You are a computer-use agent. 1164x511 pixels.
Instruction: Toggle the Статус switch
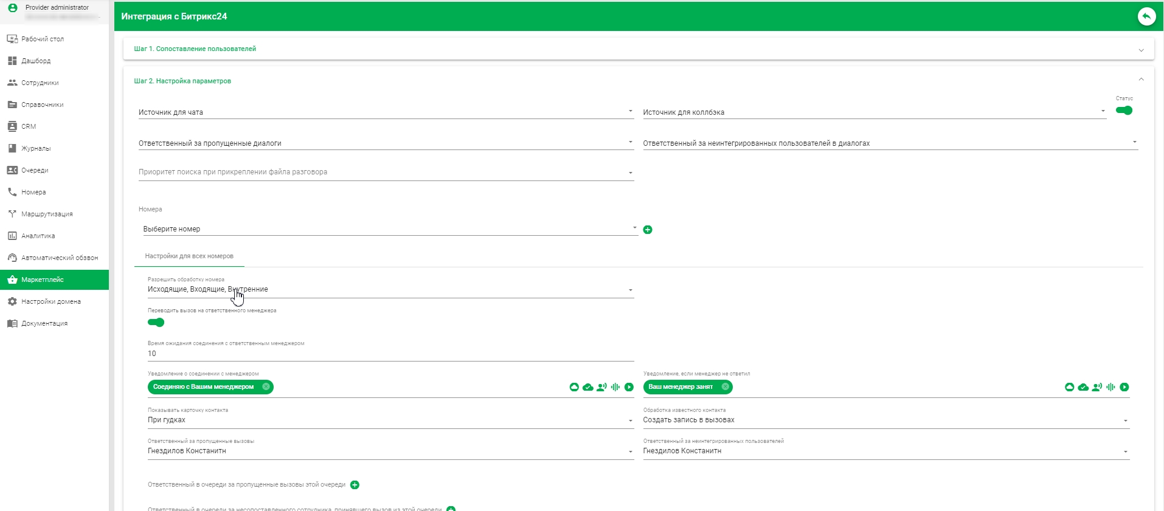[1124, 111]
